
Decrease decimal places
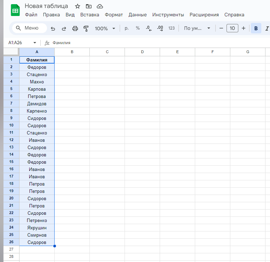149,28
